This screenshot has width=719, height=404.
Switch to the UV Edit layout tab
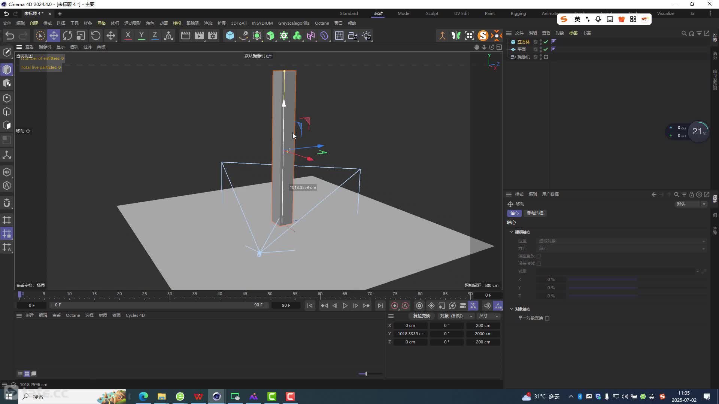pos(461,13)
